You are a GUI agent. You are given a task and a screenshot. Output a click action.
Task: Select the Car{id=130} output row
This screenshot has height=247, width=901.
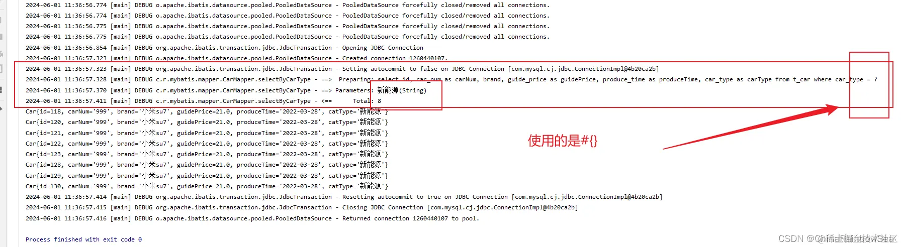tap(207, 186)
